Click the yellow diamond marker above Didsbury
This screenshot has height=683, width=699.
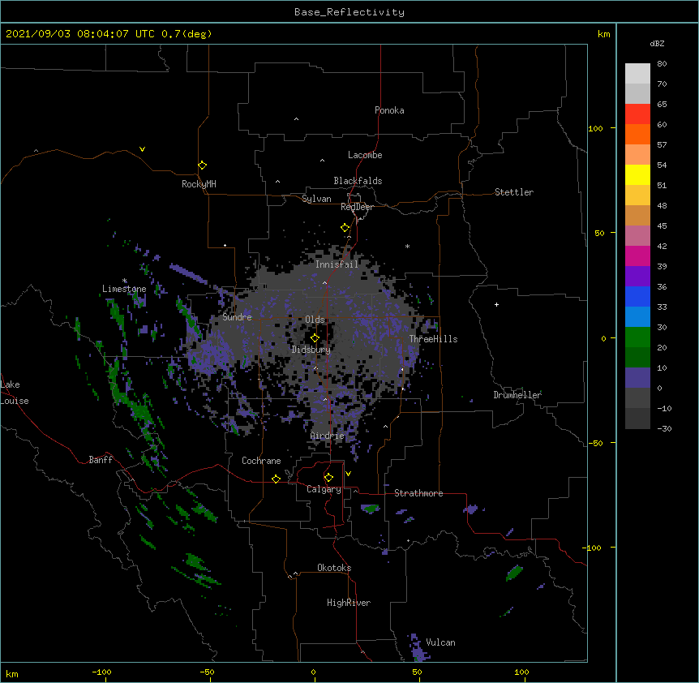point(315,338)
